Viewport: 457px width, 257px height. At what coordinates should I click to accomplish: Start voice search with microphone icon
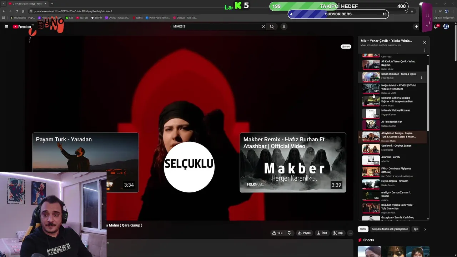coord(284,27)
